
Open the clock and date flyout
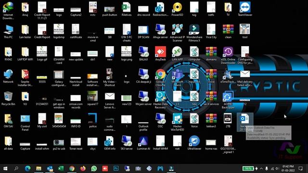[x=288, y=168]
